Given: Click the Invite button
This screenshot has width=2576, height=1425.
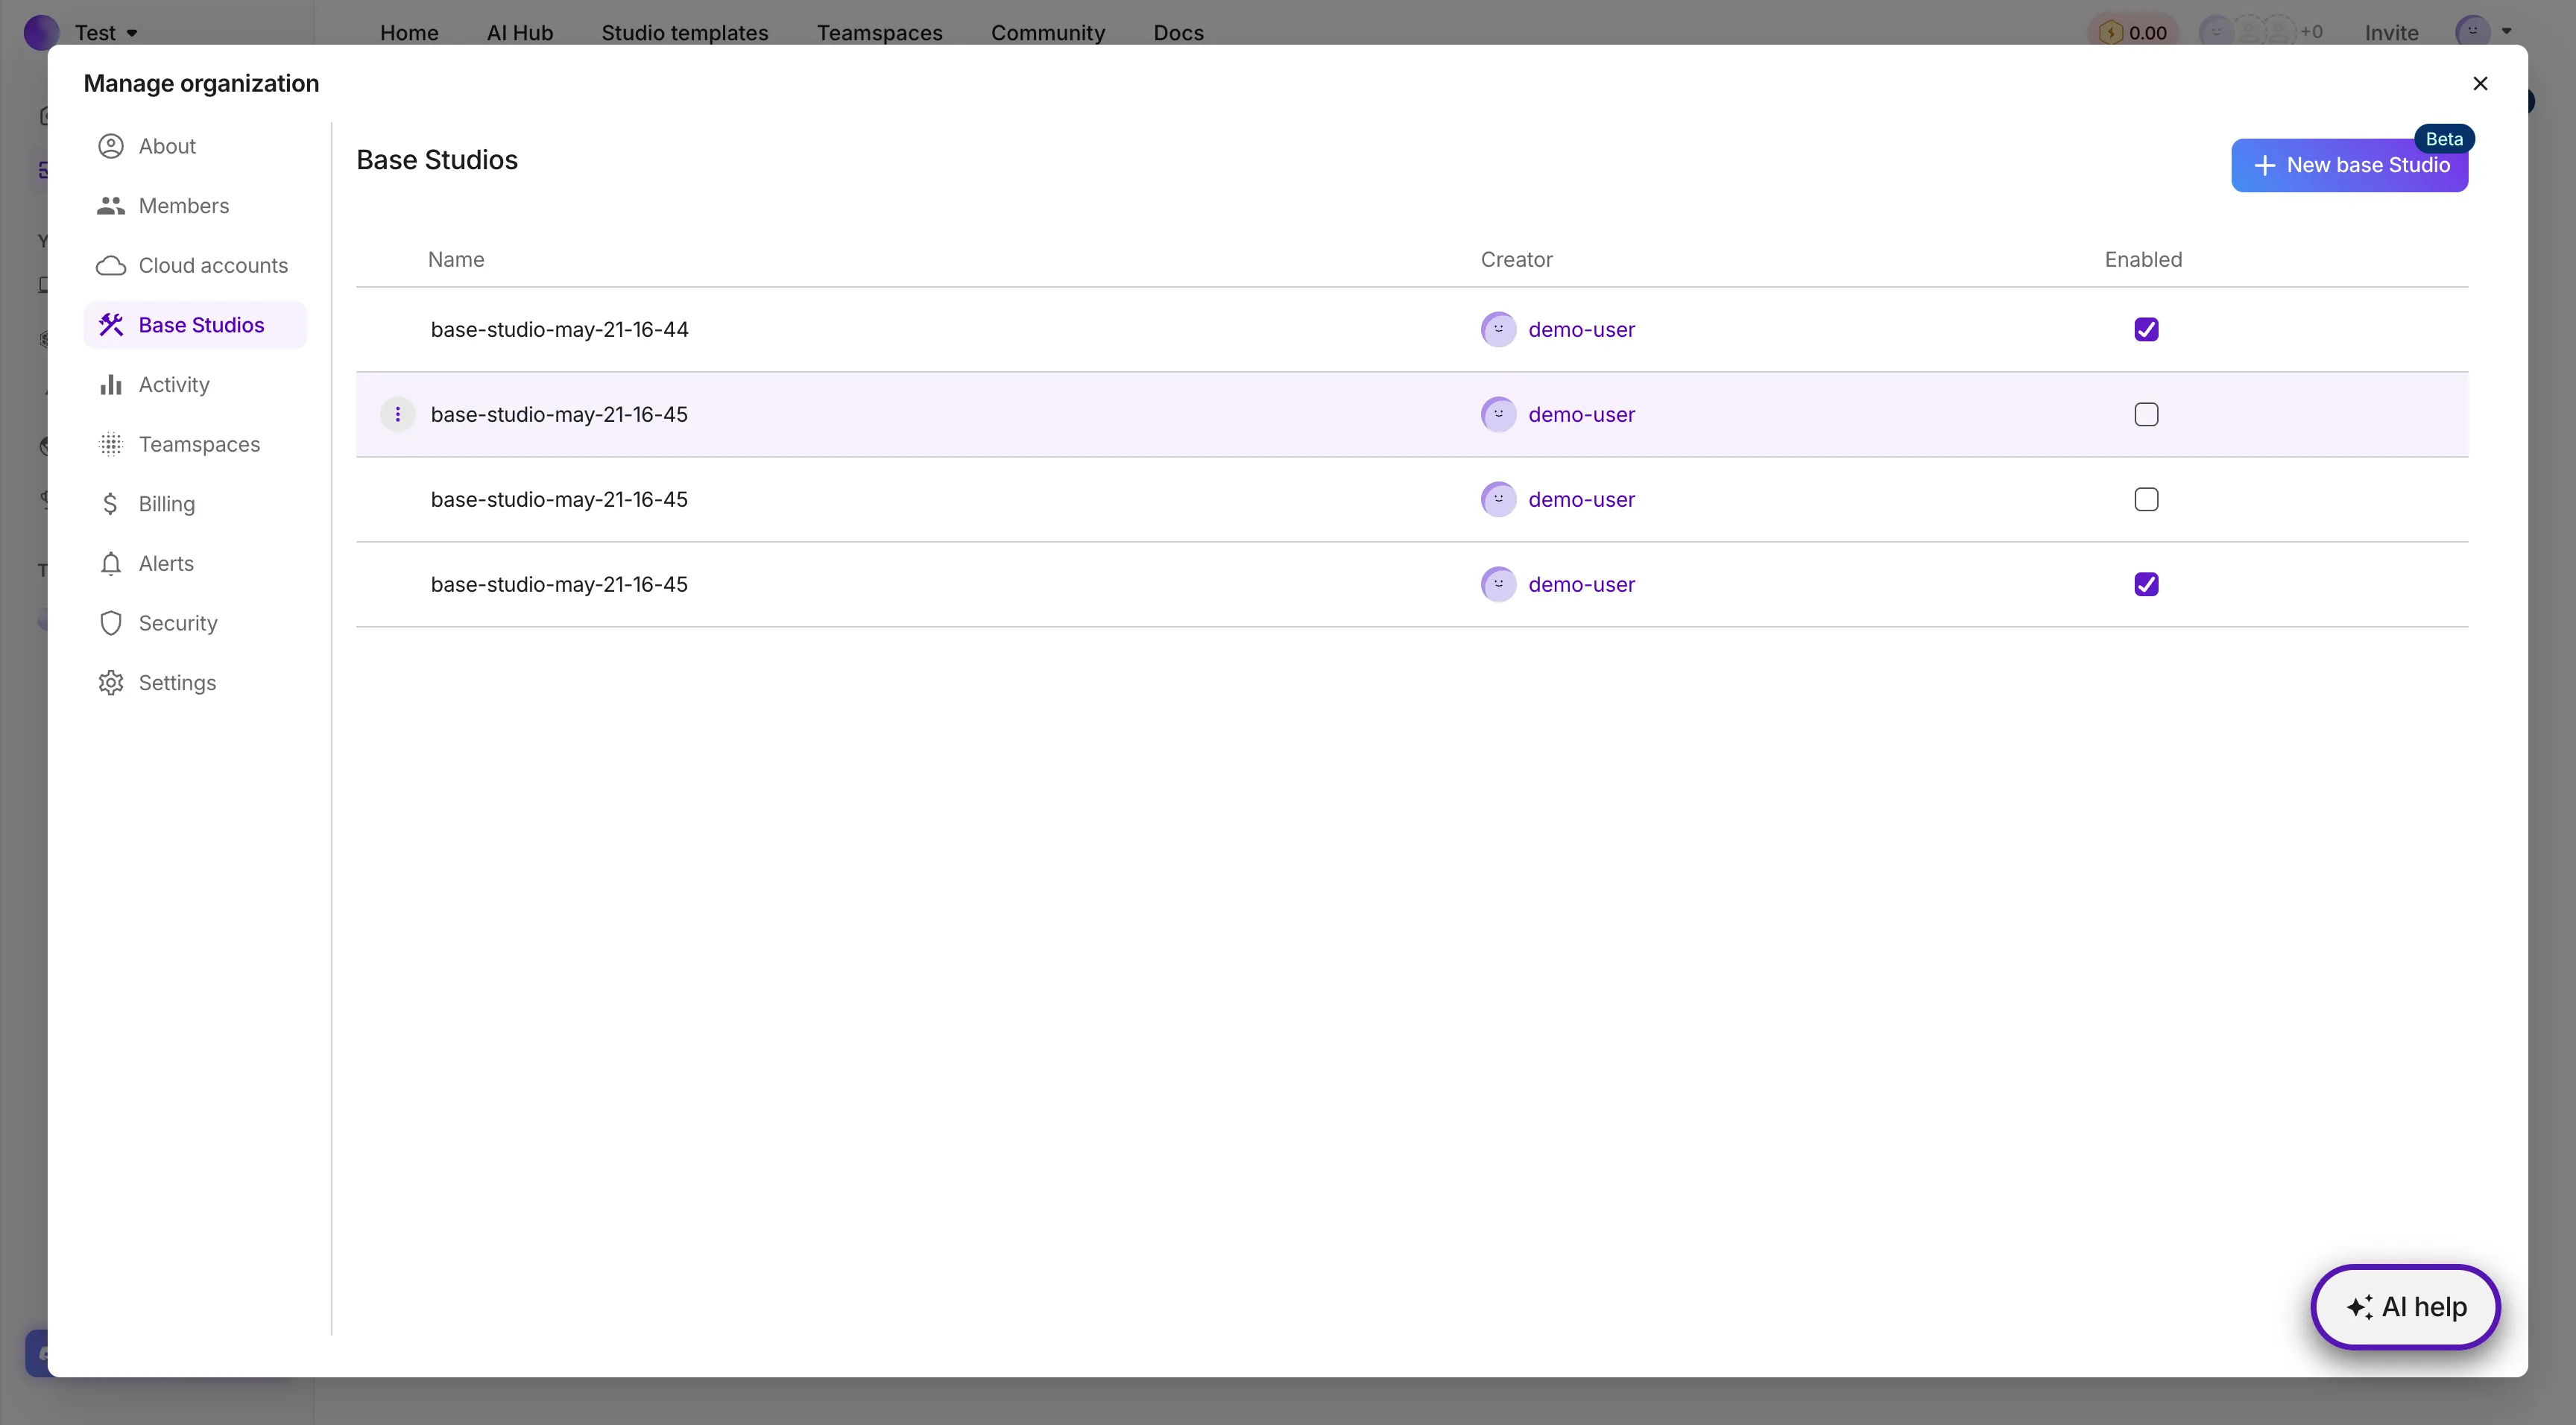Looking at the screenshot, I should pos(2391,33).
